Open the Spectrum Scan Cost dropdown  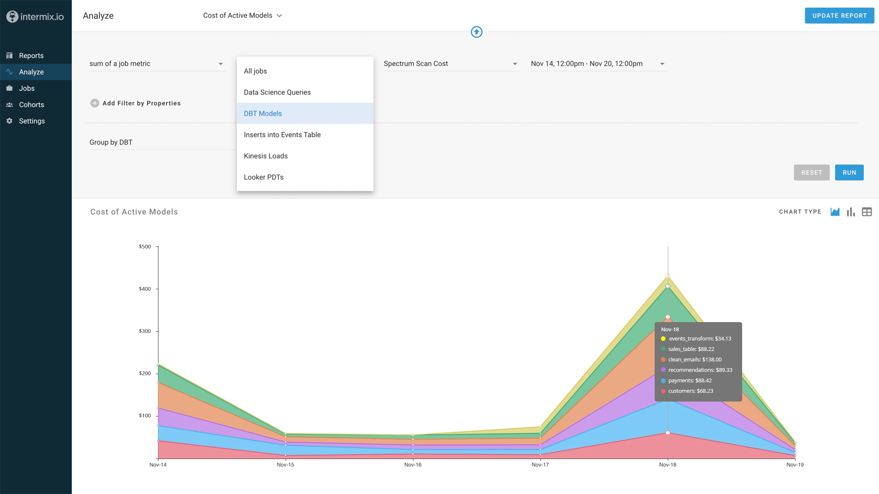450,64
